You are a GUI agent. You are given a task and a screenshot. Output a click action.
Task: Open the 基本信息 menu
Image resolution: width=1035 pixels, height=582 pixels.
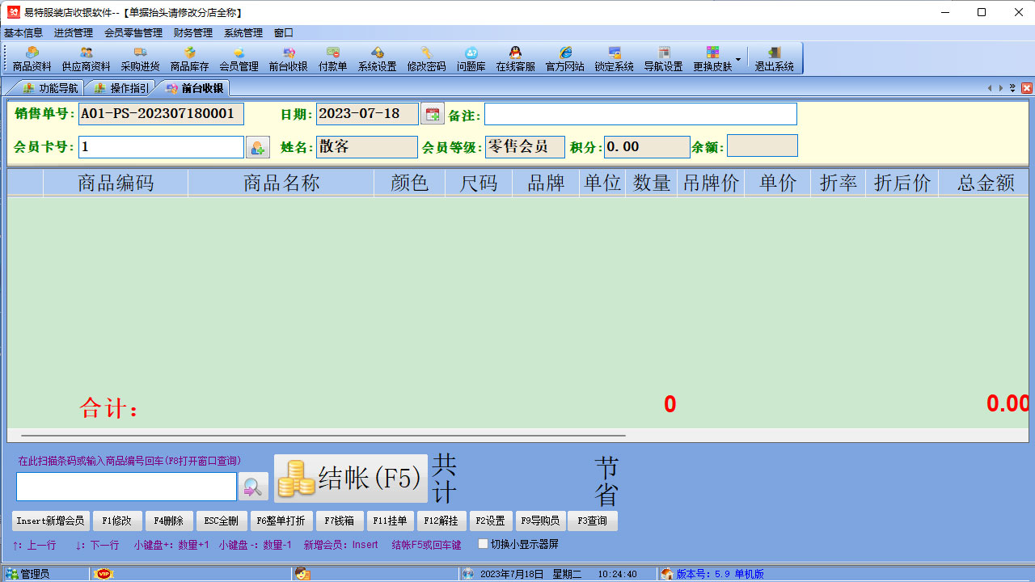[22, 33]
